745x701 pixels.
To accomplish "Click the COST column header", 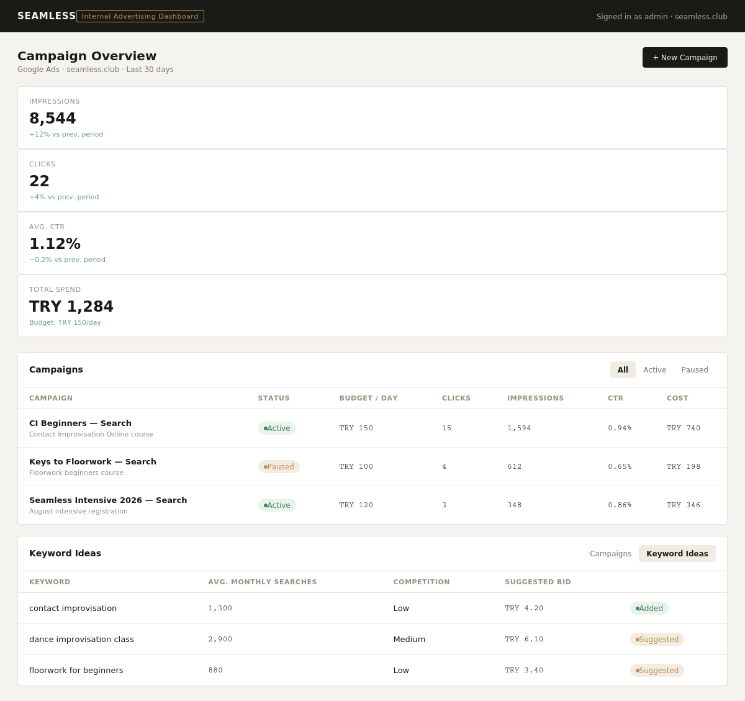I will pos(677,399).
